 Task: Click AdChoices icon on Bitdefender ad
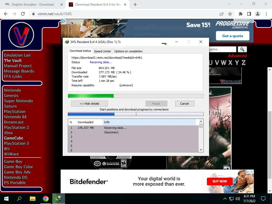[248, 172]
